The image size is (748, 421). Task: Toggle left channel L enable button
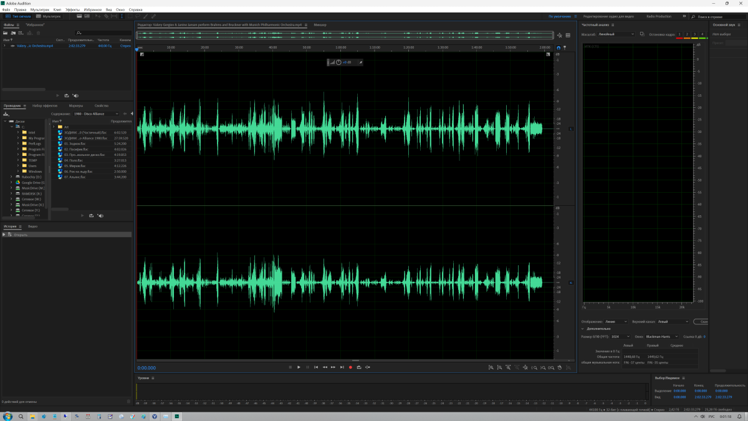[x=571, y=129]
